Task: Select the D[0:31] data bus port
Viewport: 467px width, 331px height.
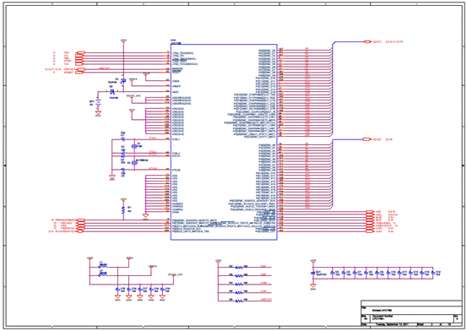Action: (368, 41)
